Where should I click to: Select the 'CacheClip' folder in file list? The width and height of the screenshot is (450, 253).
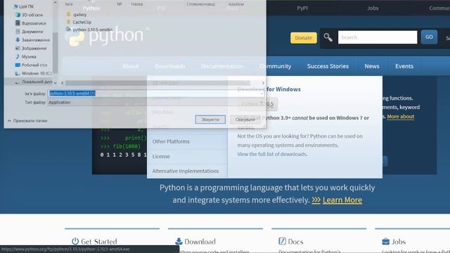point(79,22)
